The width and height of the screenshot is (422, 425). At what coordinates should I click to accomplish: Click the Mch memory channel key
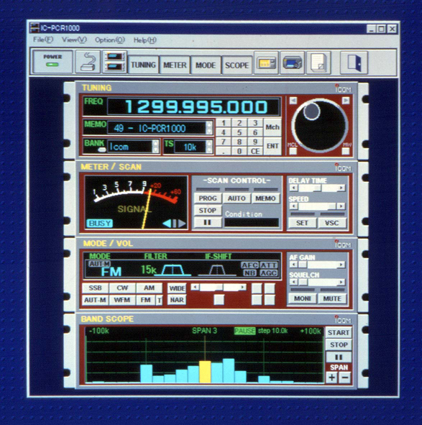(272, 127)
